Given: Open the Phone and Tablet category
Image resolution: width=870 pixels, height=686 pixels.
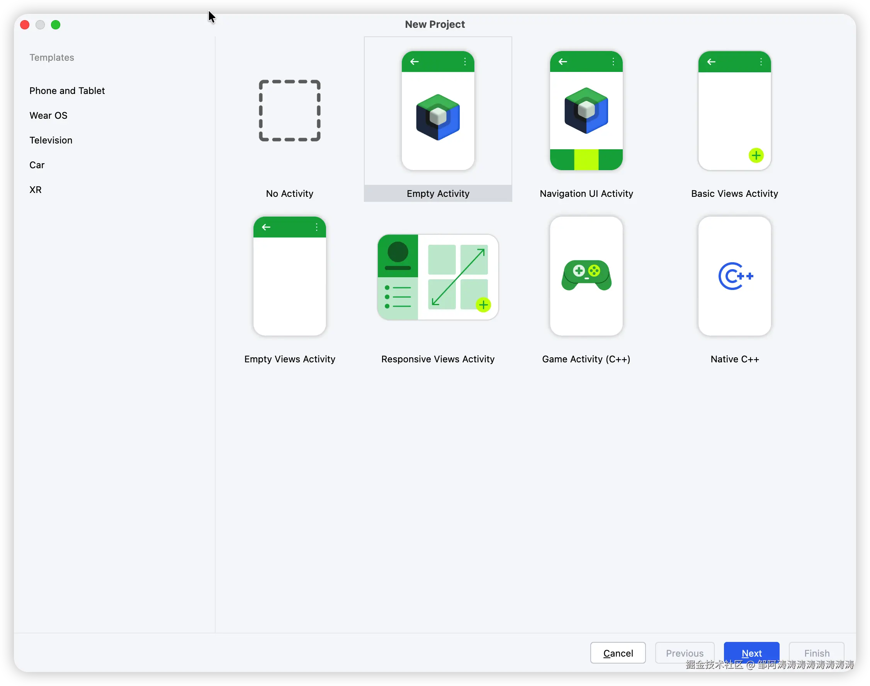Looking at the screenshot, I should [x=67, y=91].
